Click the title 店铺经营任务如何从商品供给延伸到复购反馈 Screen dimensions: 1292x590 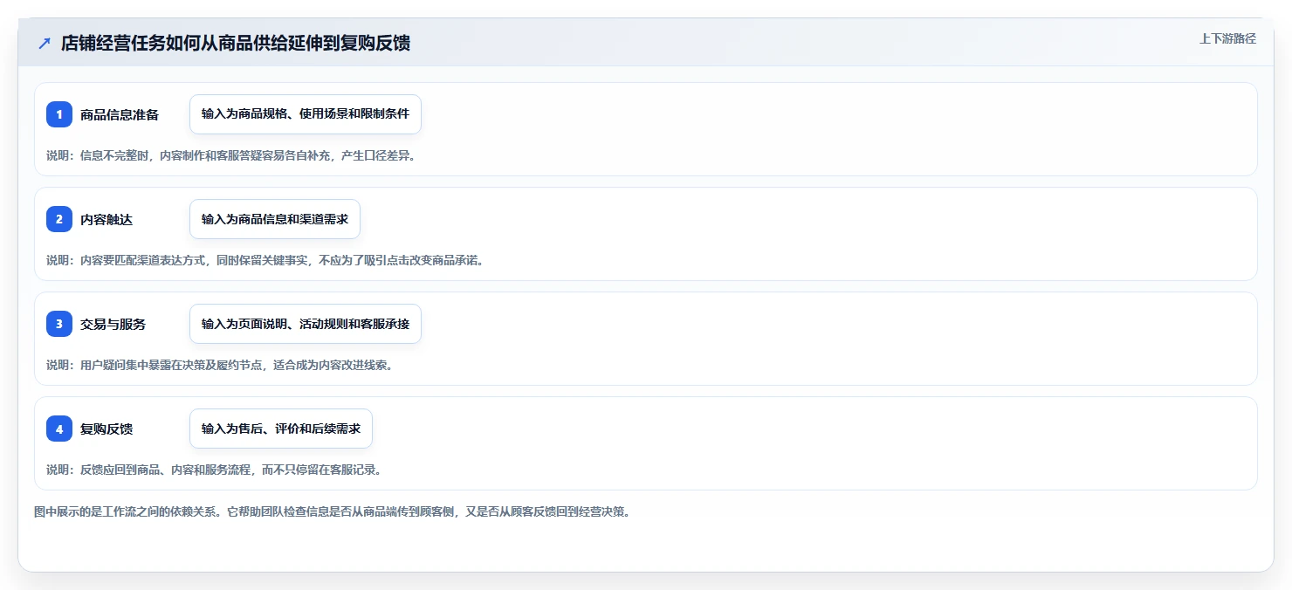pyautogui.click(x=236, y=44)
